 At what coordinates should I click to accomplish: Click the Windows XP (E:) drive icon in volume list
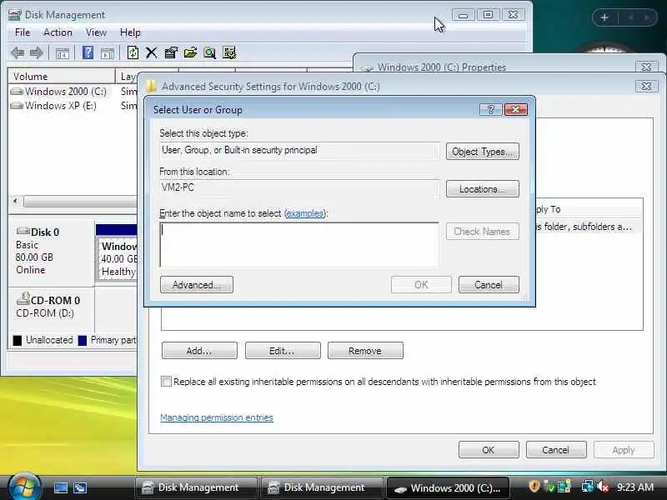click(17, 106)
